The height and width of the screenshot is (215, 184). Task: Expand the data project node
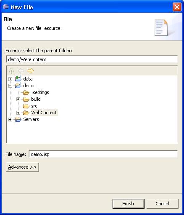(10, 79)
